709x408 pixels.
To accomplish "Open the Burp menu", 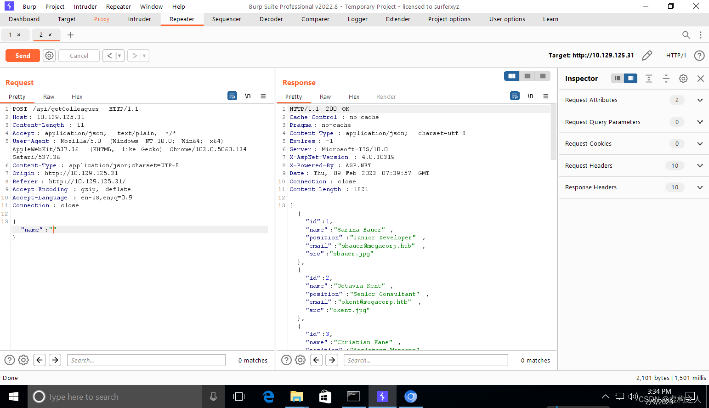I will point(29,7).
